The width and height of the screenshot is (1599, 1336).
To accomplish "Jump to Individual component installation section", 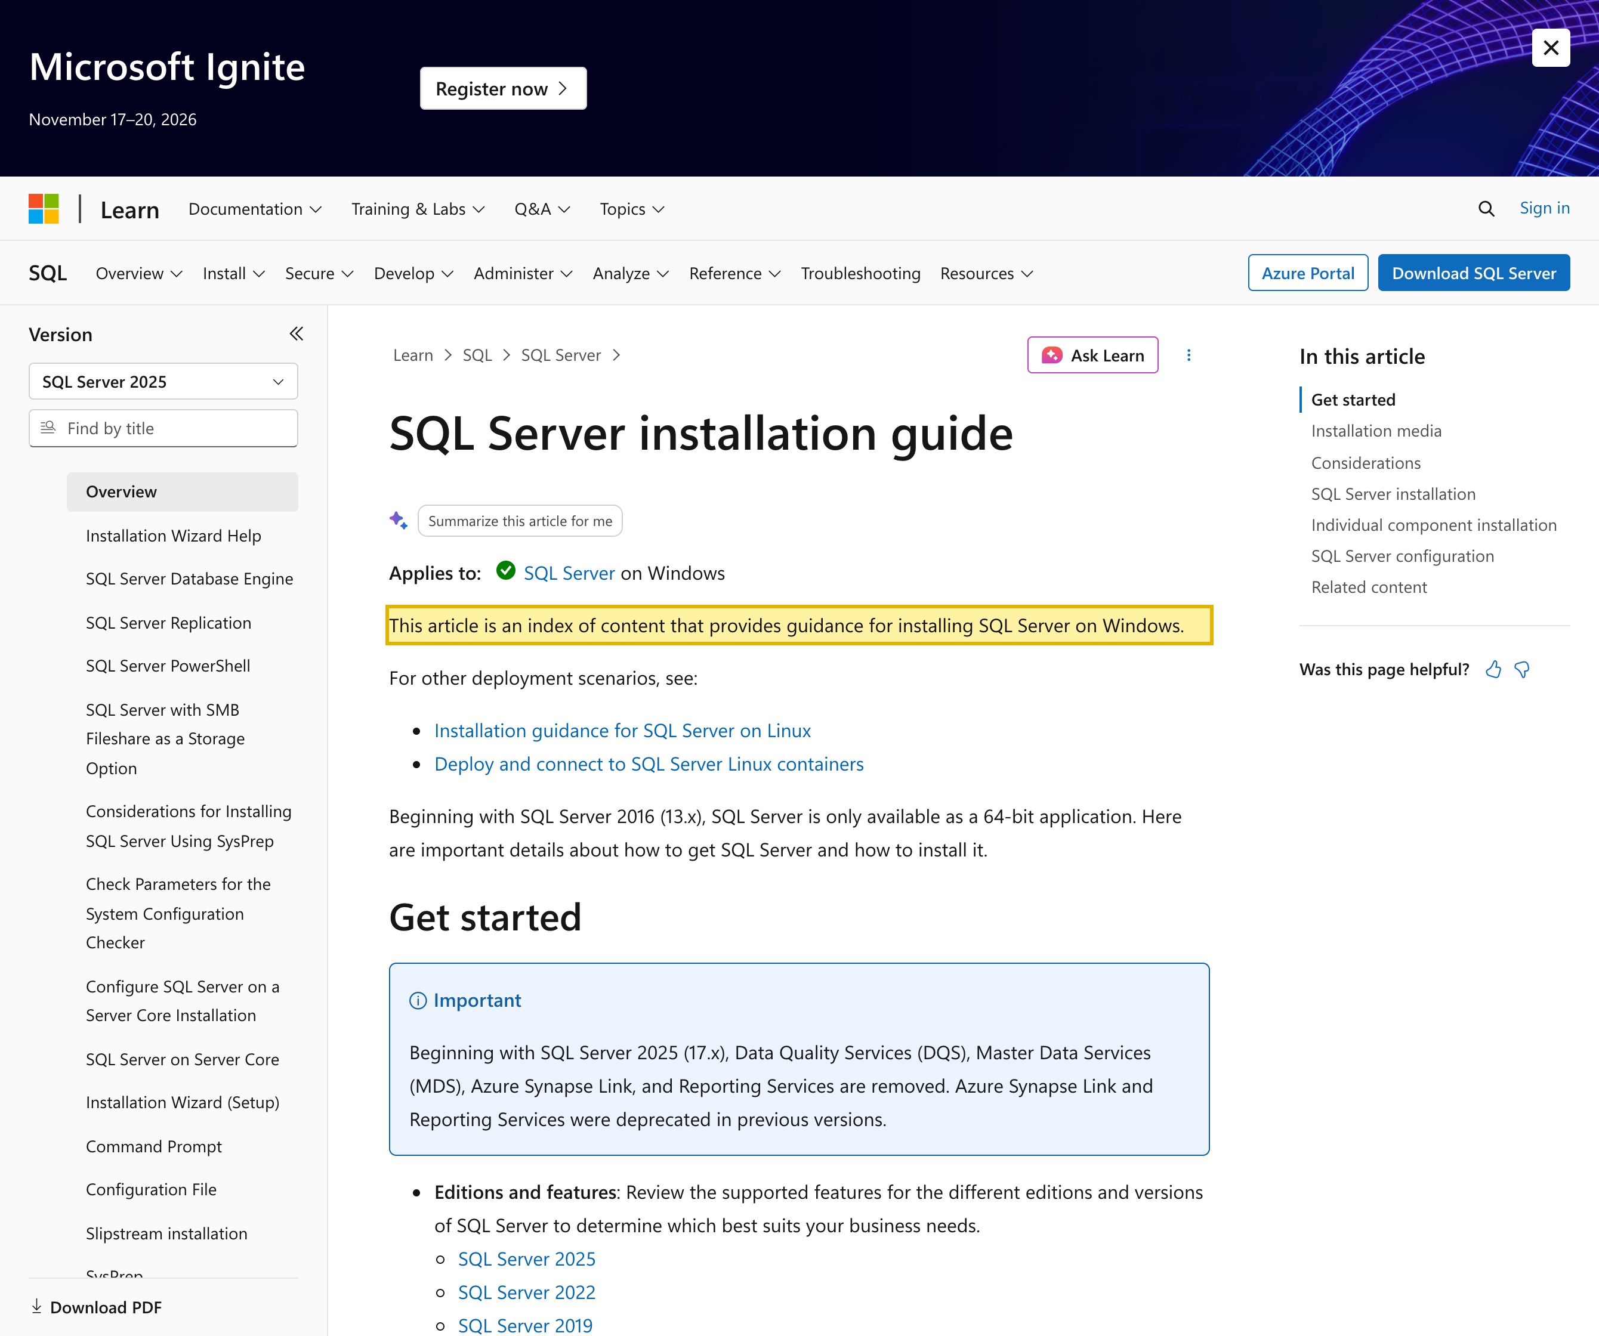I will (x=1434, y=525).
